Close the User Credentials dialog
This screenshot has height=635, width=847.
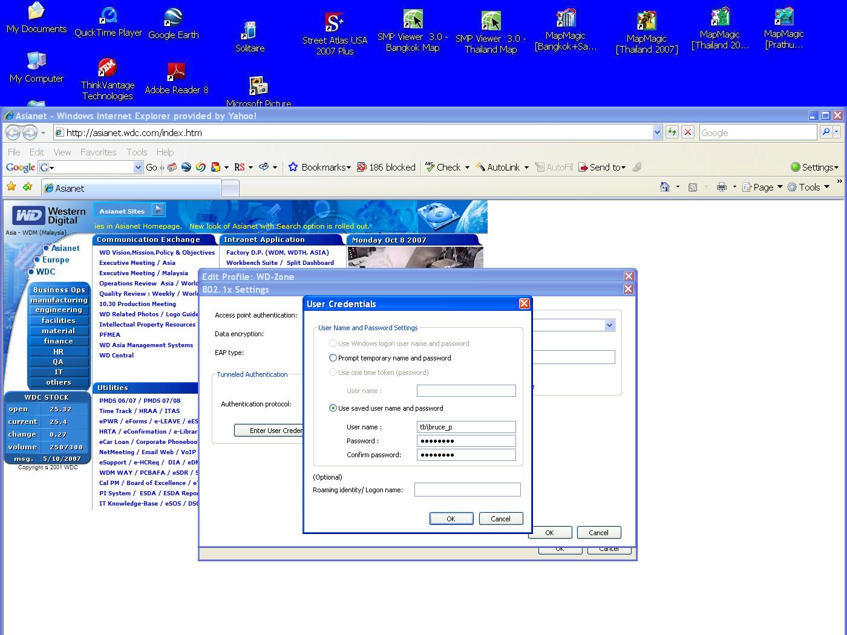(525, 304)
